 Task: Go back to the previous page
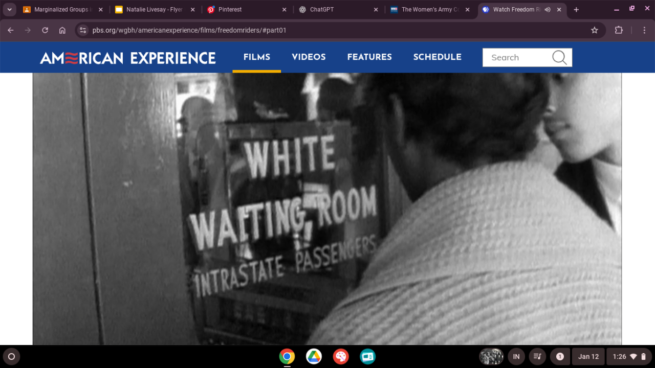(x=11, y=30)
